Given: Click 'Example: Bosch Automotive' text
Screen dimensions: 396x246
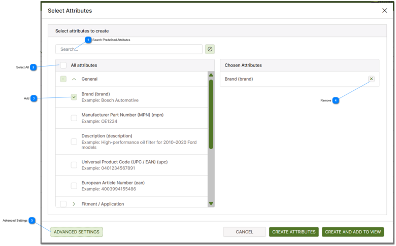Looking at the screenshot, I should pyautogui.click(x=110, y=100).
